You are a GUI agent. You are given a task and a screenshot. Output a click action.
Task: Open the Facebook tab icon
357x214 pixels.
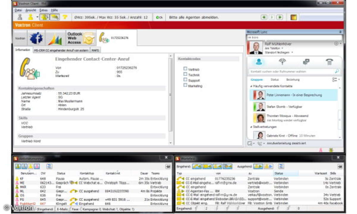[36, 38]
